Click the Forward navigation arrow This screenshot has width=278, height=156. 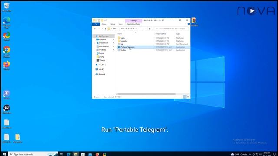(99, 29)
